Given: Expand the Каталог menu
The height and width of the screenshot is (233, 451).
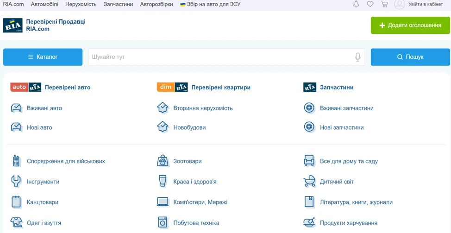Looking at the screenshot, I should pyautogui.click(x=43, y=57).
